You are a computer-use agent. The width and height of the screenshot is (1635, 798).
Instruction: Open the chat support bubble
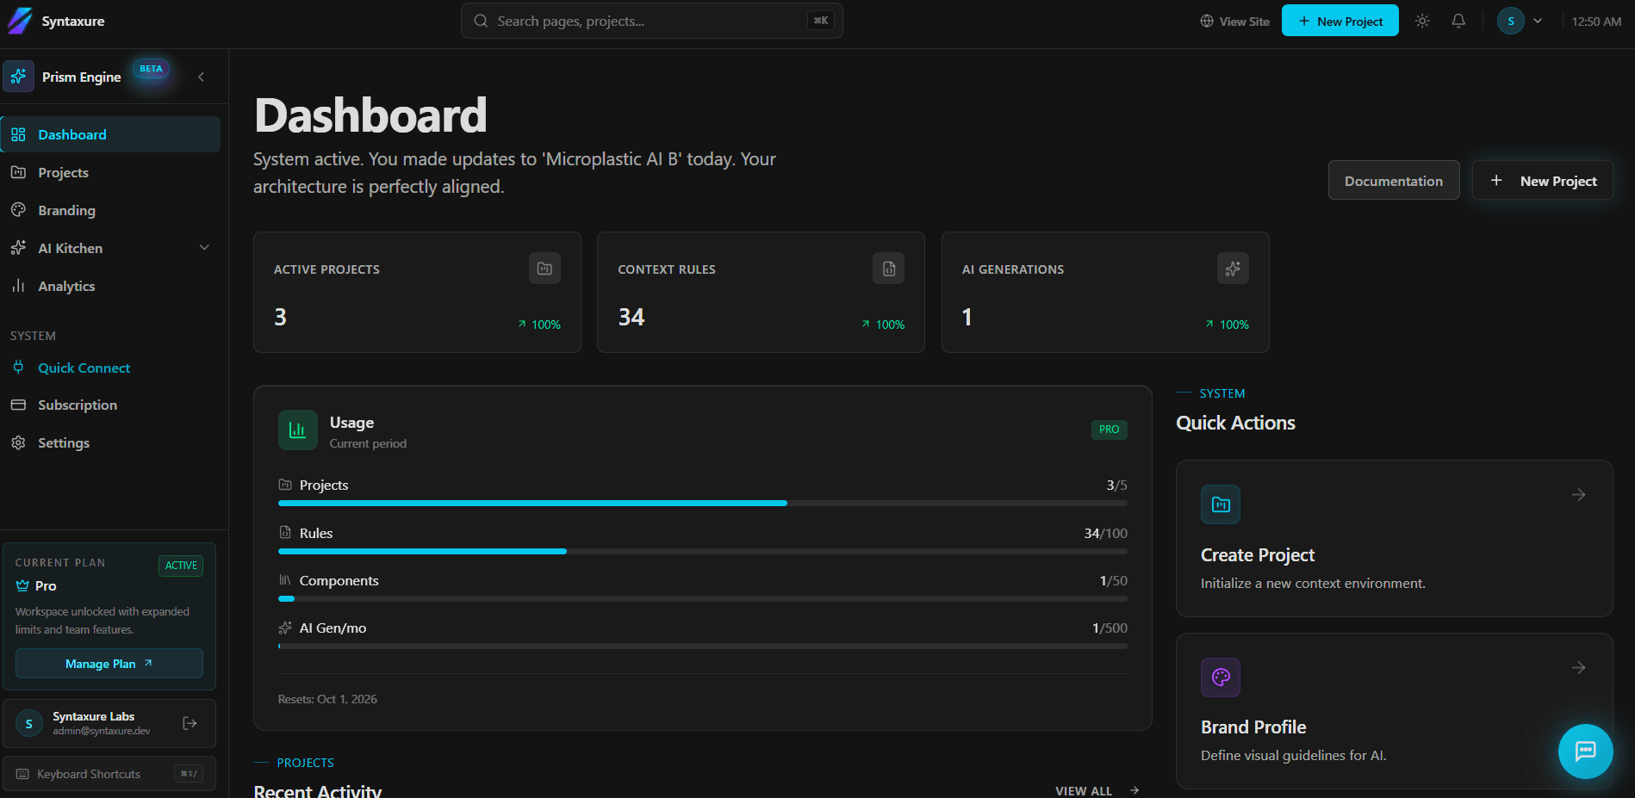[1585, 752]
